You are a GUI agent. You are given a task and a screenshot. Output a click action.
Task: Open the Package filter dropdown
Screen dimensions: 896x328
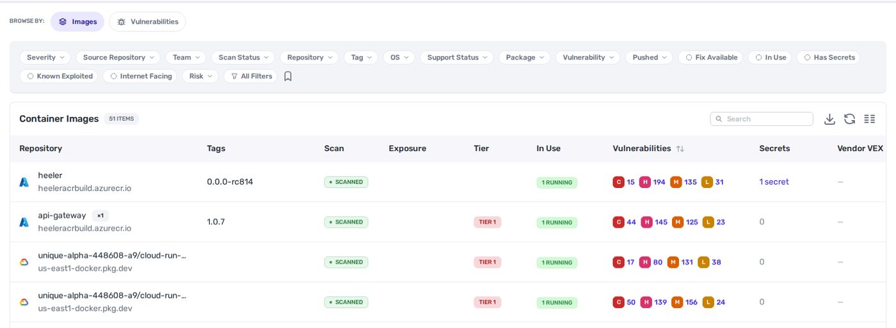(524, 58)
